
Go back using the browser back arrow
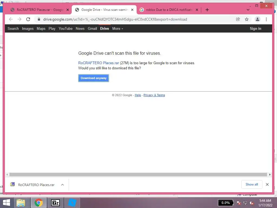[11, 19]
